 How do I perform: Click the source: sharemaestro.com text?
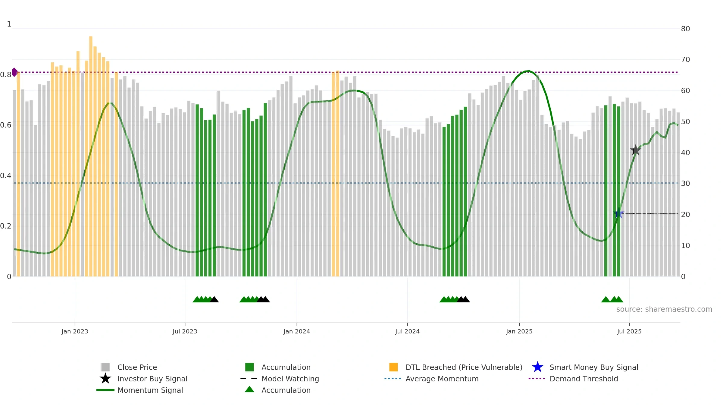664,309
